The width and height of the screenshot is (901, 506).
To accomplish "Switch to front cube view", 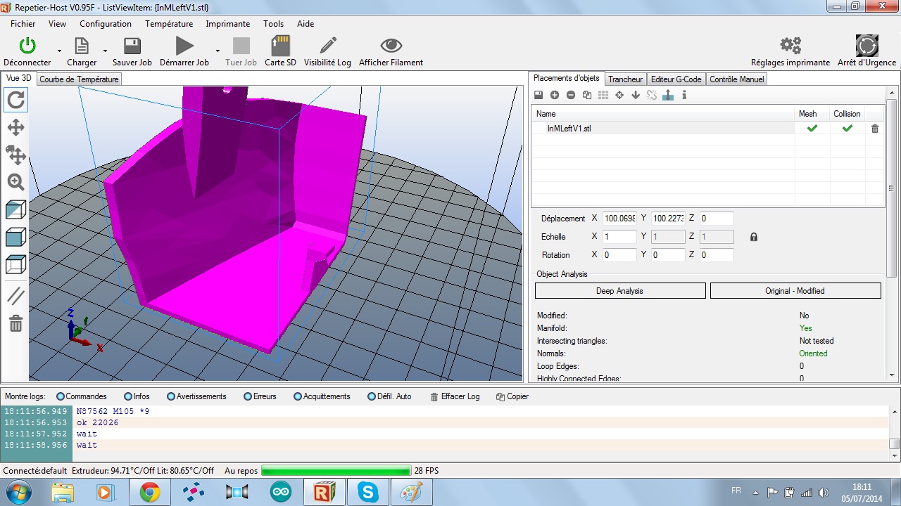I will tap(15, 237).
